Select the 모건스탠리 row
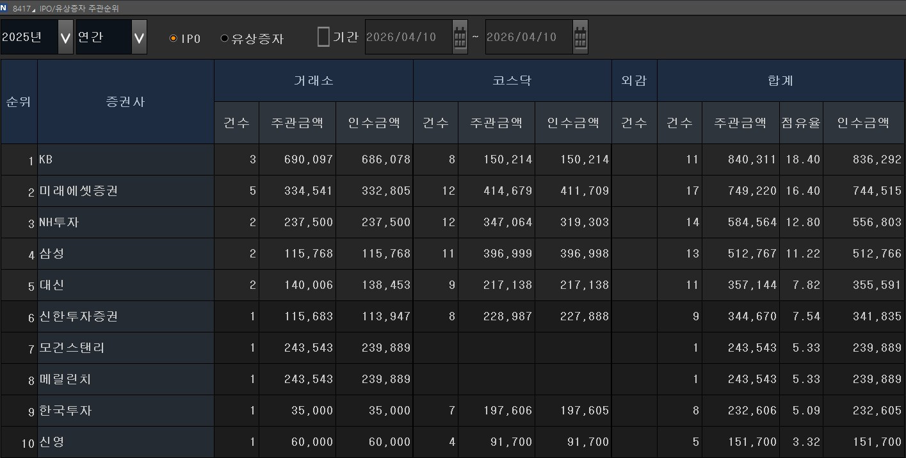Screen dimensions: 906x458 pos(72,348)
